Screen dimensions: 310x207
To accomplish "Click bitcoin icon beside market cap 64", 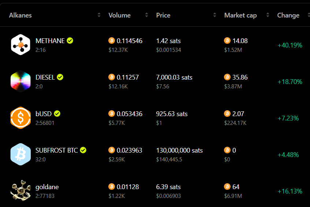I will (x=227, y=187).
